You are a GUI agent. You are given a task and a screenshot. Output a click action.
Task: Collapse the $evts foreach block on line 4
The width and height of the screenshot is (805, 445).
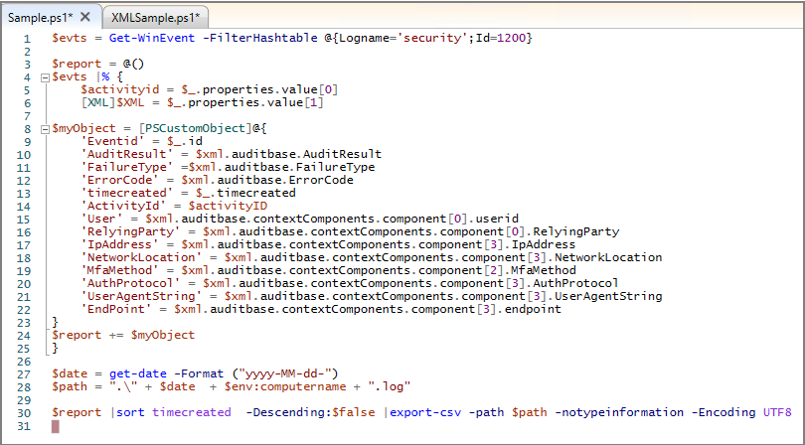coord(45,77)
